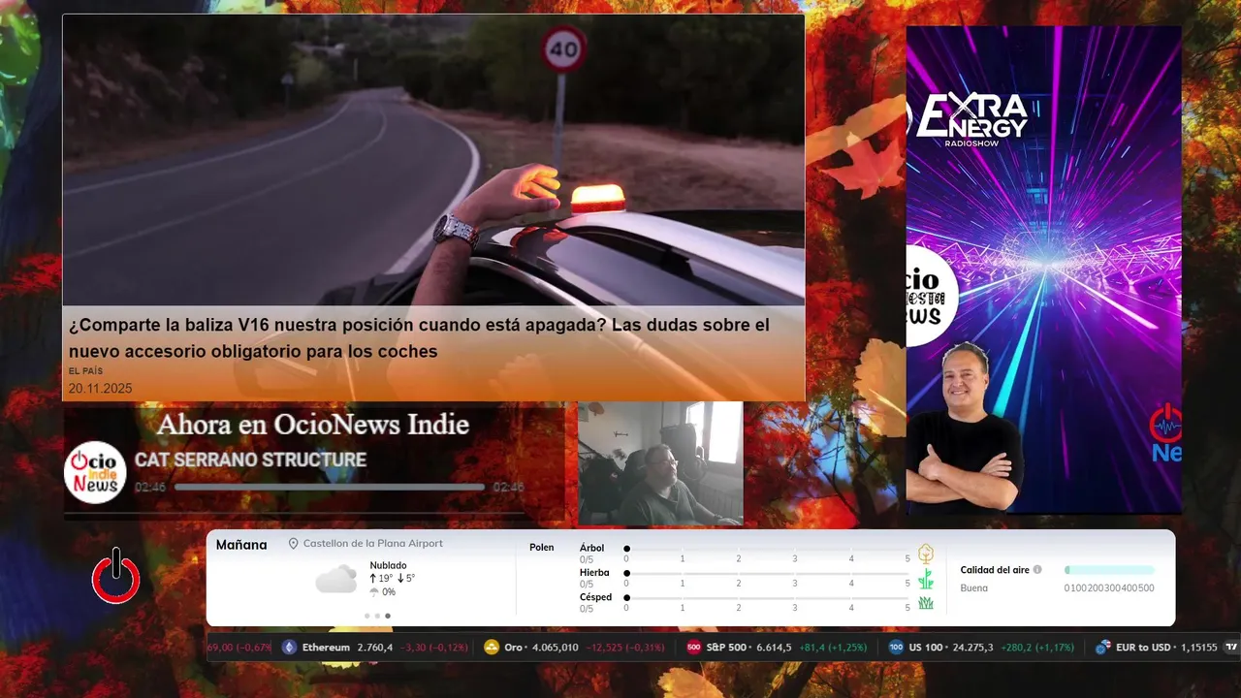Click the TradingView logo at ticker end
Image resolution: width=1241 pixels, height=698 pixels.
[x=1231, y=647]
